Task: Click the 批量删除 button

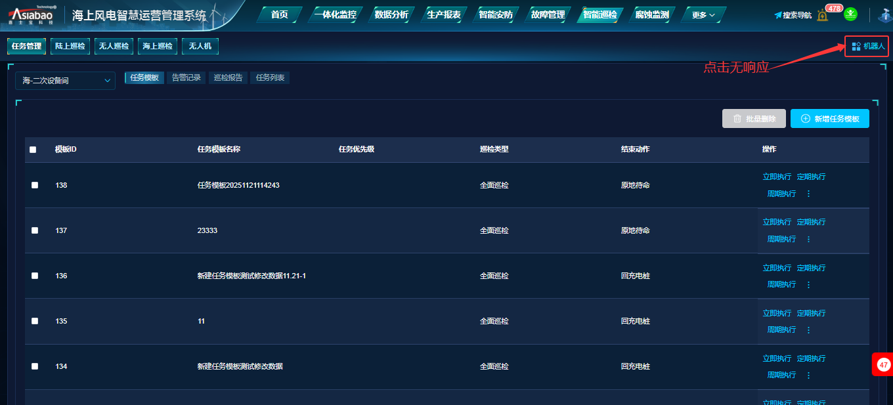Action: tap(754, 119)
